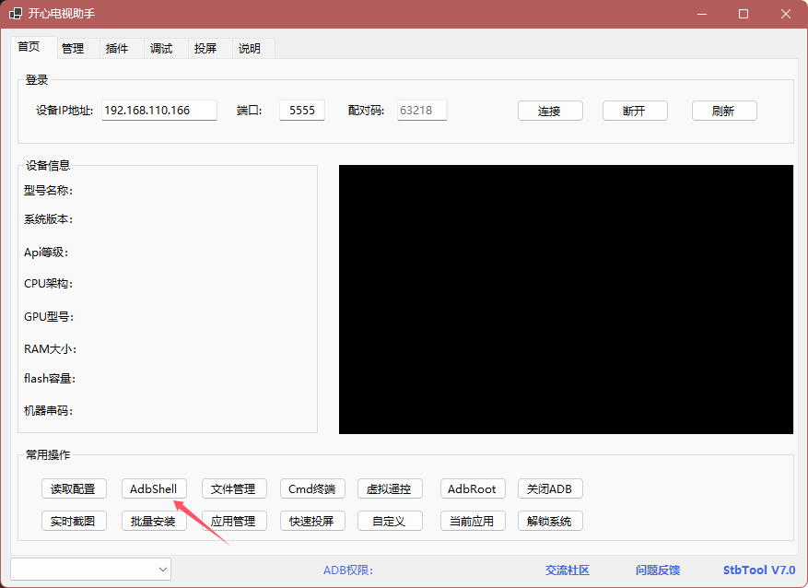Click the 实时截图 screenshot button

(x=74, y=521)
